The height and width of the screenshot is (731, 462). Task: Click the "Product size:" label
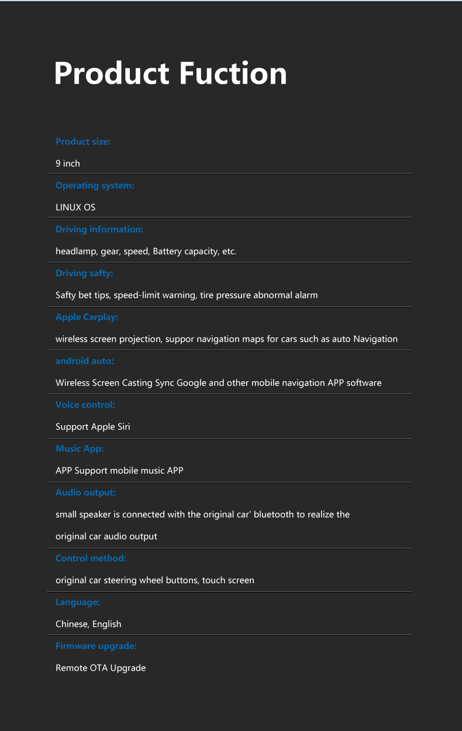82,142
